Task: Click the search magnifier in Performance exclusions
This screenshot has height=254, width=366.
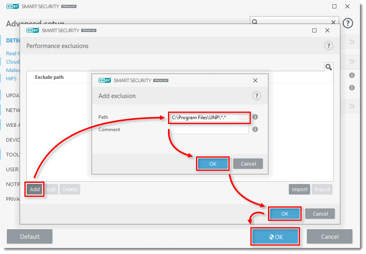Action: click(329, 67)
